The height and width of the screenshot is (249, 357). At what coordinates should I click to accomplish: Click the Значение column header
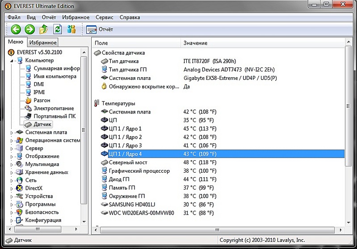click(x=195, y=43)
